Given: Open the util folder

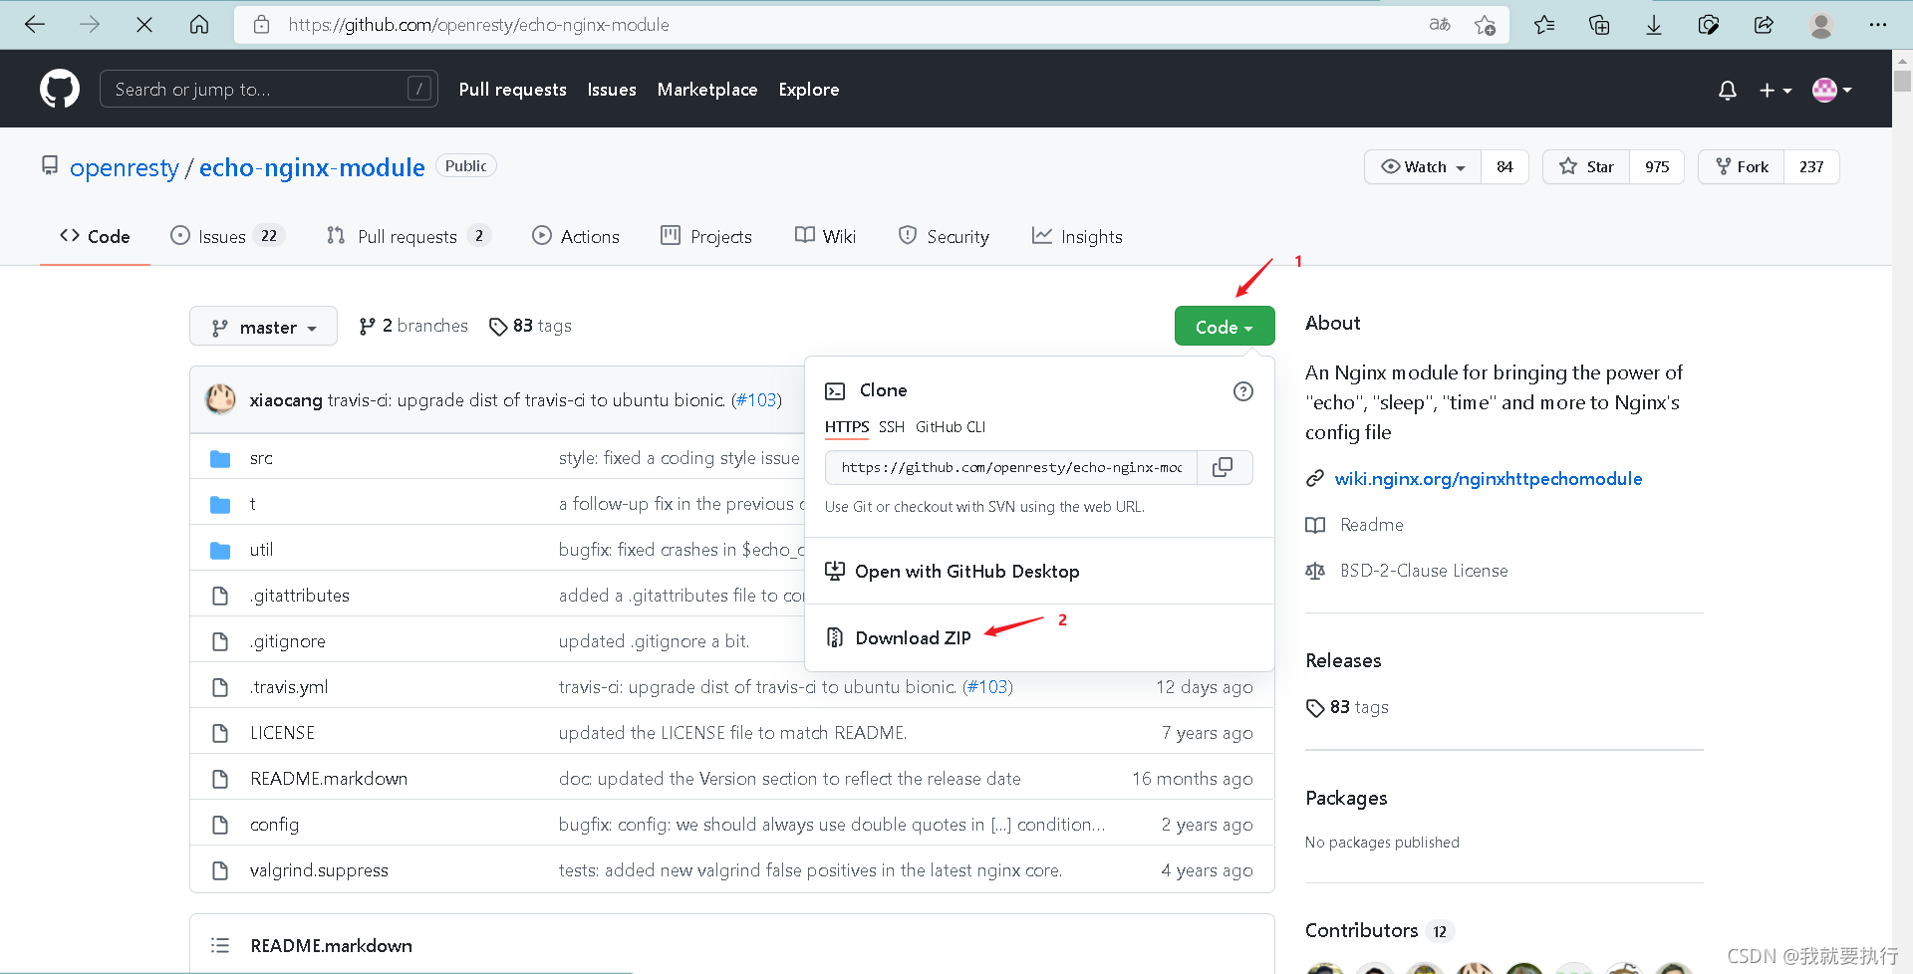Looking at the screenshot, I should [261, 550].
